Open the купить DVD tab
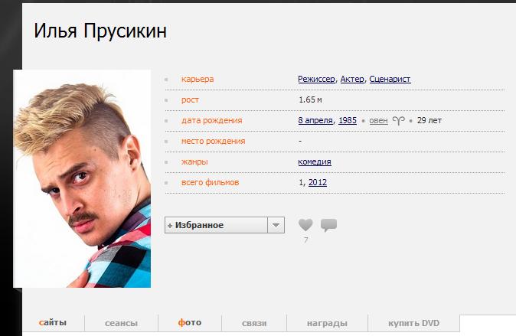516x336 pixels. pyautogui.click(x=413, y=323)
